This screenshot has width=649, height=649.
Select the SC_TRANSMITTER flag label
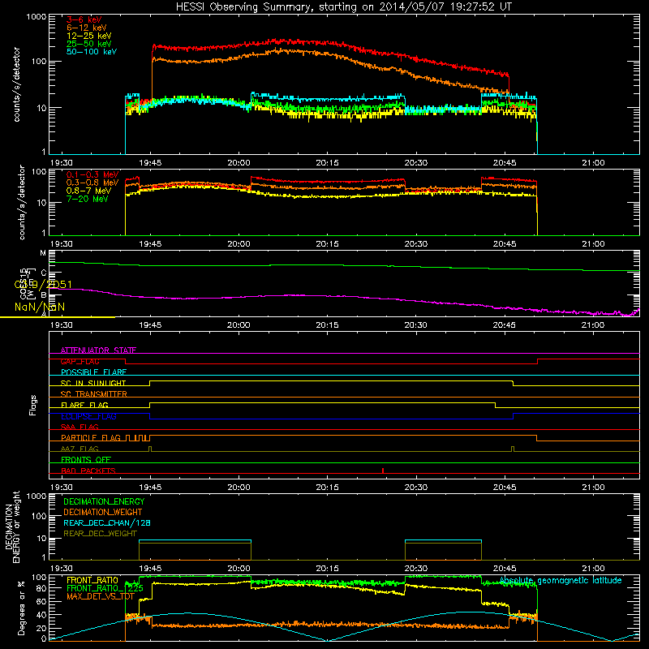(94, 394)
